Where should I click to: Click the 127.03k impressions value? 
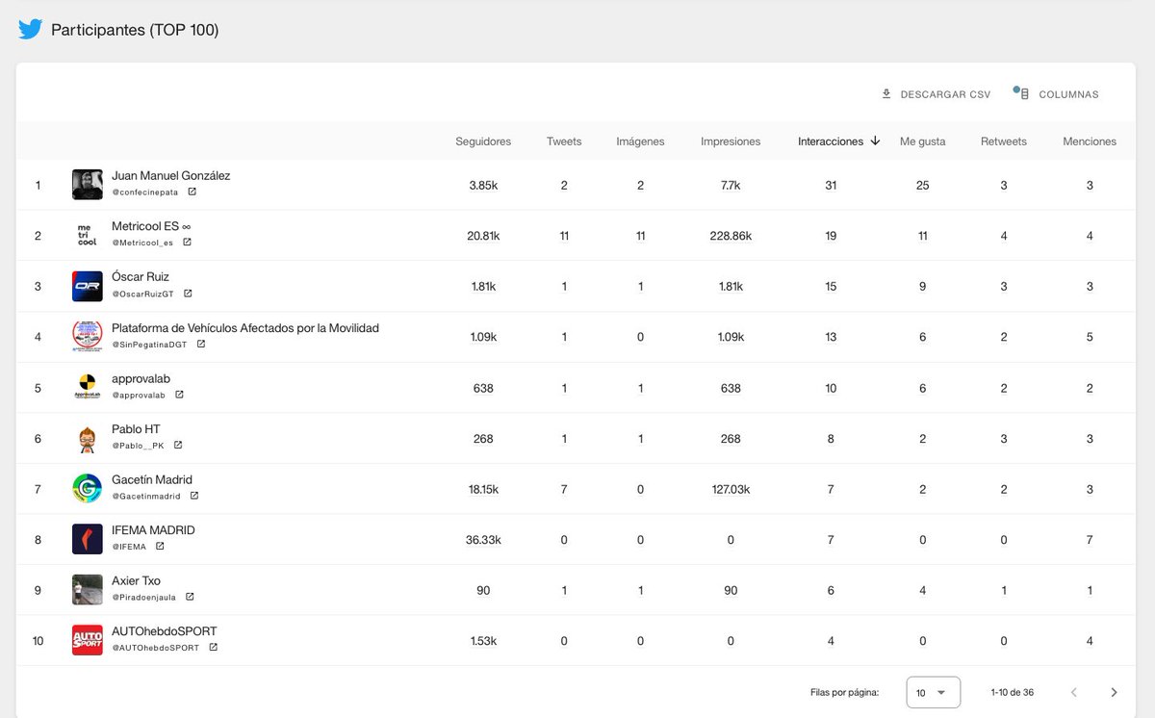tap(731, 489)
